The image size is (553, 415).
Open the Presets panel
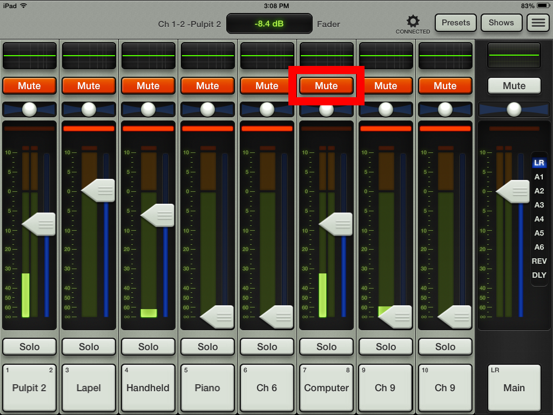[x=455, y=23]
